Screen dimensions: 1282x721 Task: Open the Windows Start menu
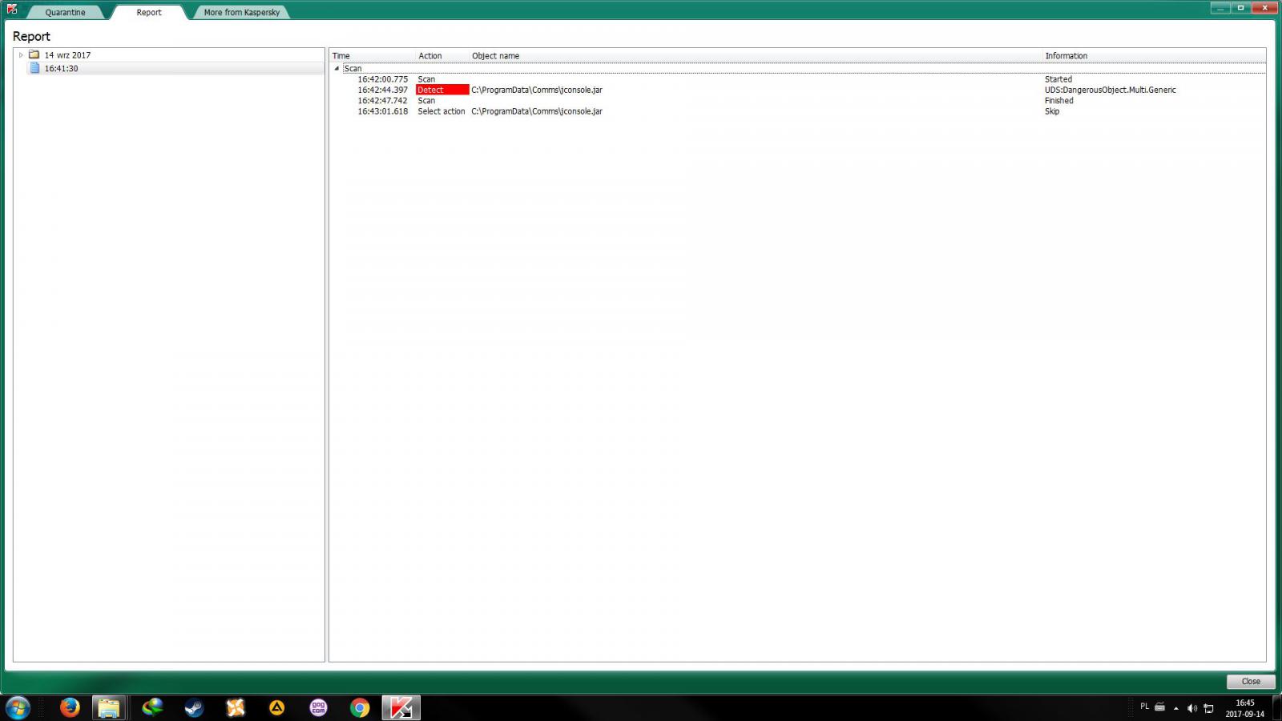pyautogui.click(x=18, y=707)
